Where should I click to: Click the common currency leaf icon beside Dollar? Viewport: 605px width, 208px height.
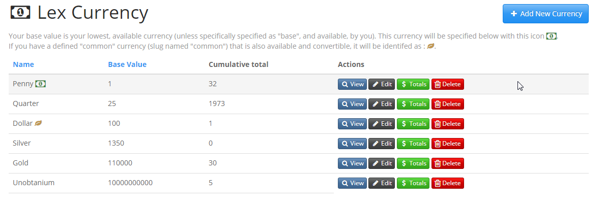click(x=38, y=123)
